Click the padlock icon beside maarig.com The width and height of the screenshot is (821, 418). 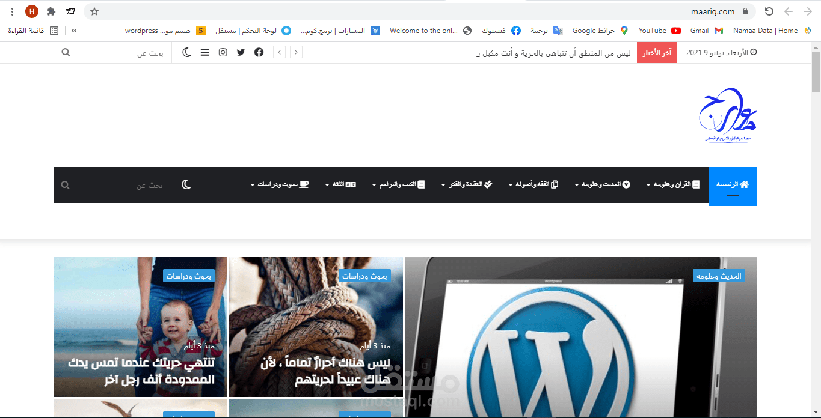pos(746,11)
